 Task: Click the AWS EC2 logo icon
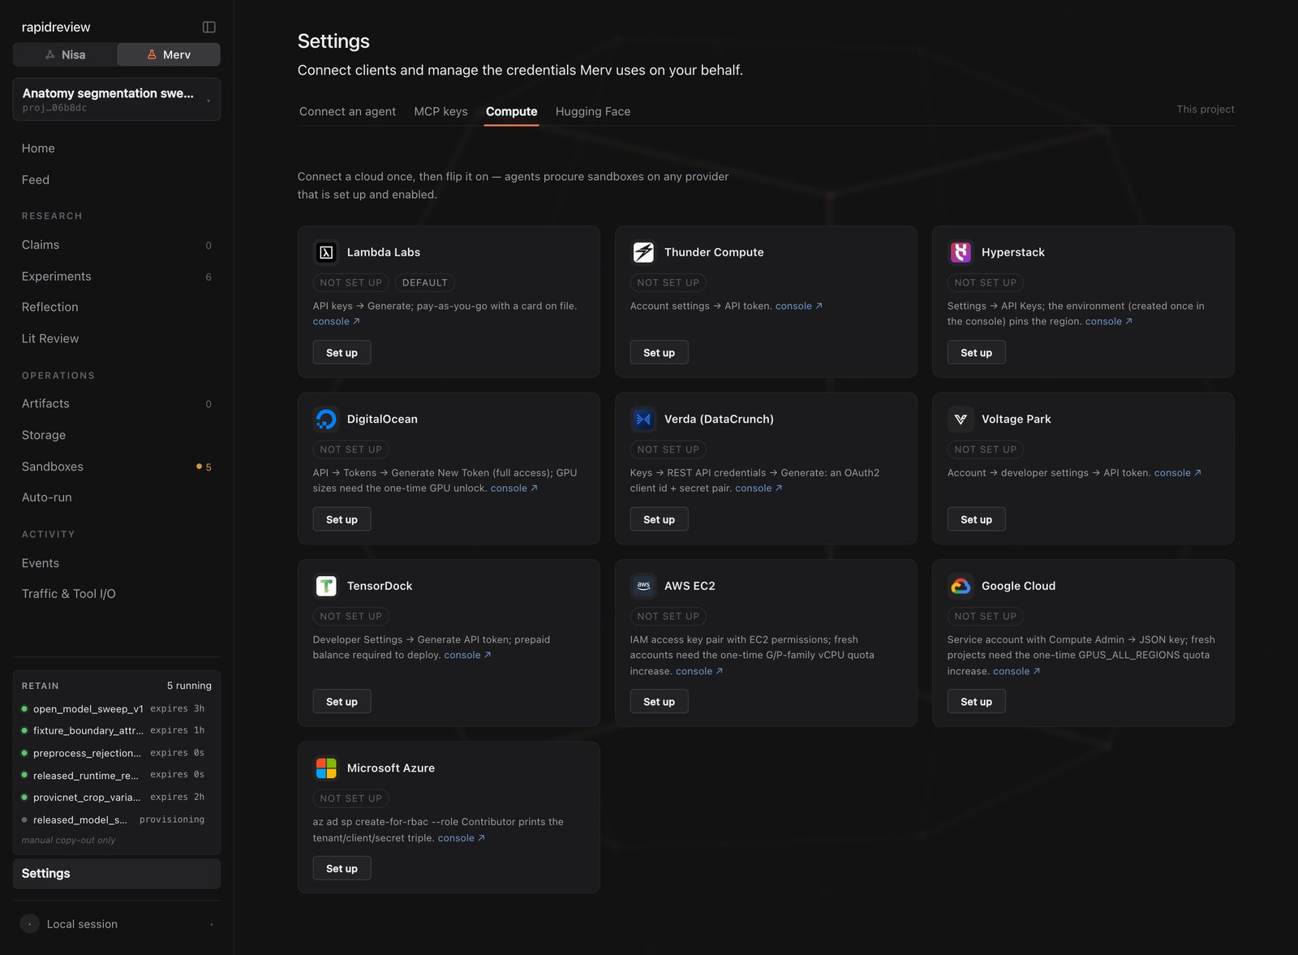coord(643,586)
